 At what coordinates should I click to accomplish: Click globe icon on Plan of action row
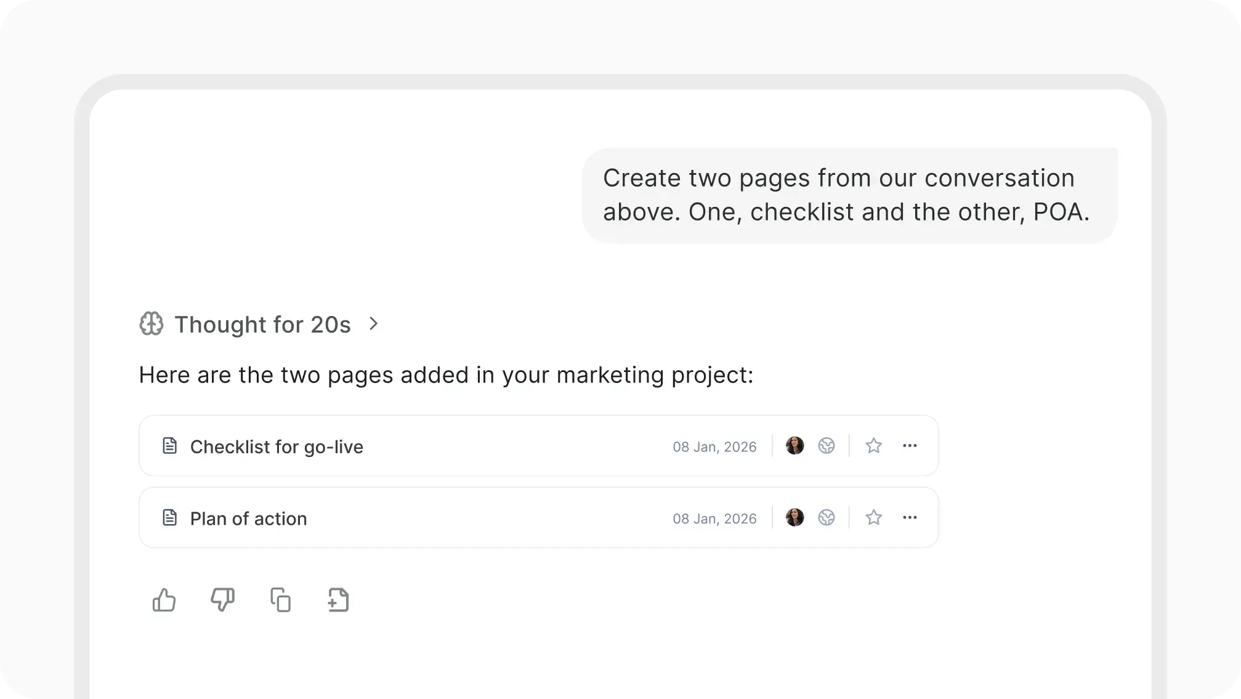click(x=827, y=518)
